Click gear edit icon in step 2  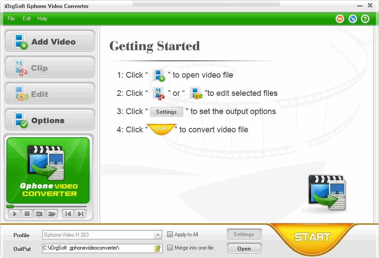coord(196,94)
